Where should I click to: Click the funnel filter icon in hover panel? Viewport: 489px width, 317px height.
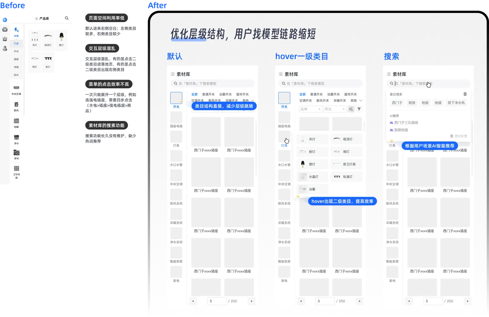359,109
